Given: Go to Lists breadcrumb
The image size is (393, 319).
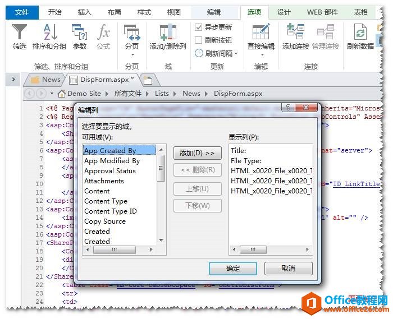Looking at the screenshot, I should (x=162, y=94).
